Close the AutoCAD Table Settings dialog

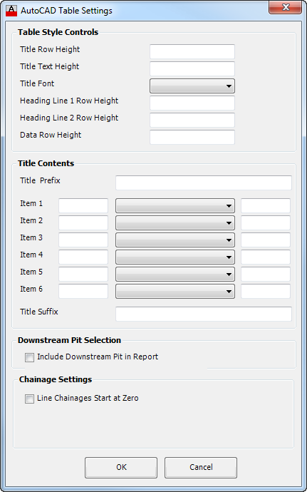(286, 8)
